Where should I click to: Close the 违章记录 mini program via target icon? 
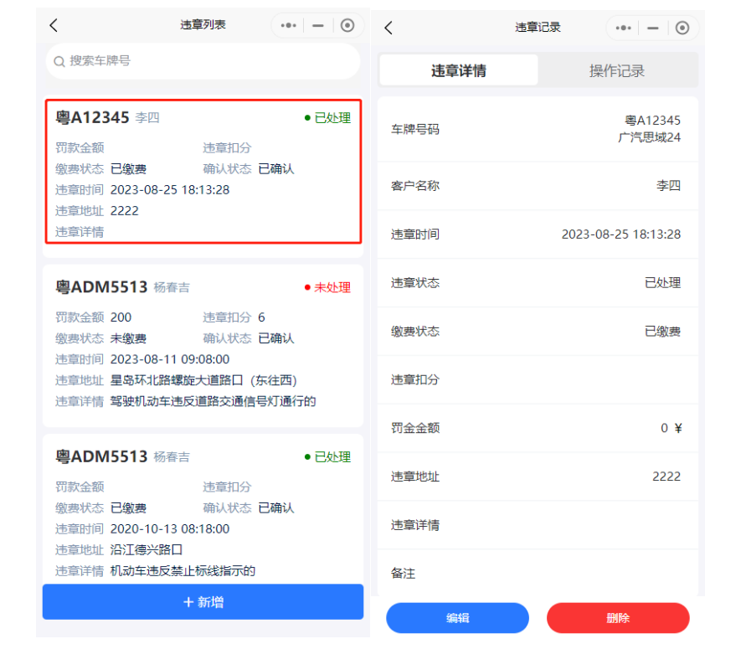682,28
